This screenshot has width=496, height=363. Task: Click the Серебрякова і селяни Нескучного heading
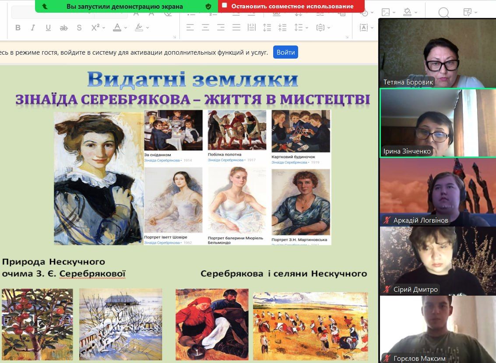pyautogui.click(x=284, y=274)
